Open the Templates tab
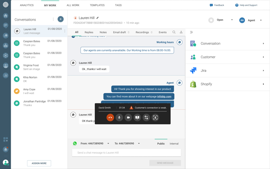The height and width of the screenshot is (169, 270). click(x=97, y=5)
